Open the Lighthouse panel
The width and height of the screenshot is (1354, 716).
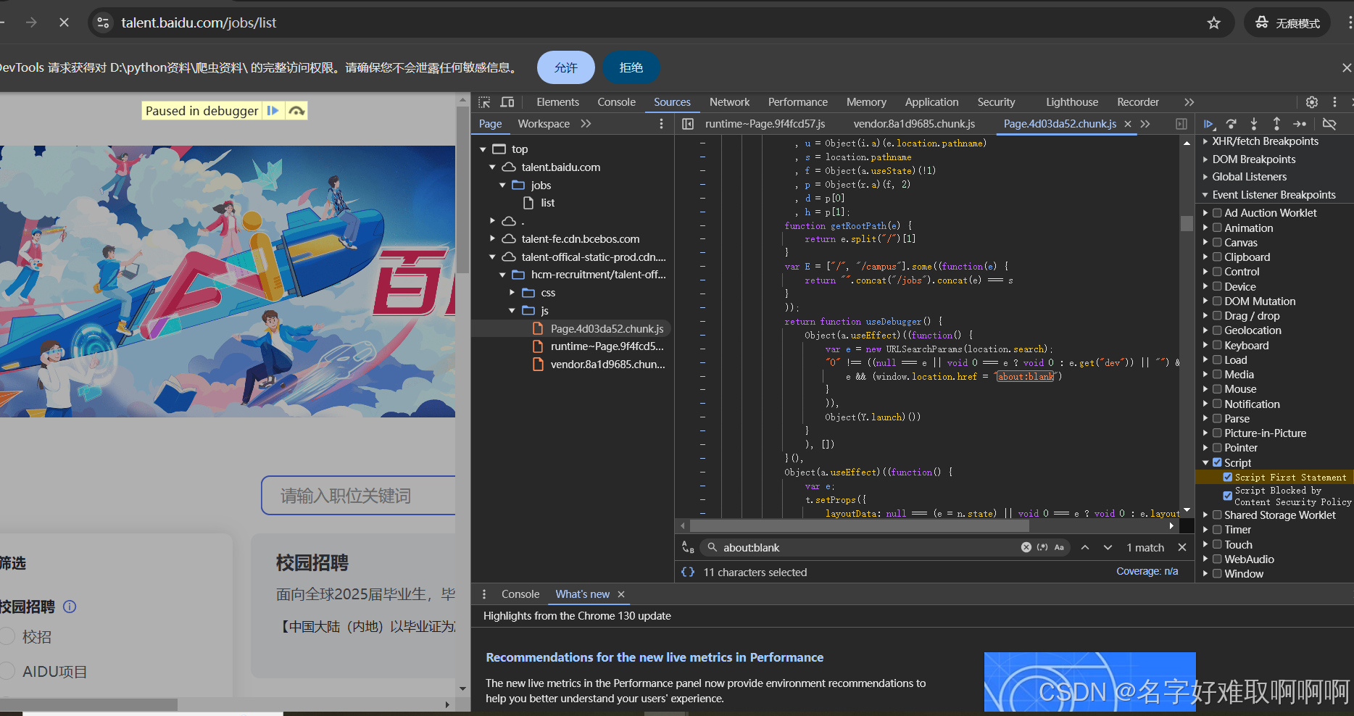coord(1071,102)
